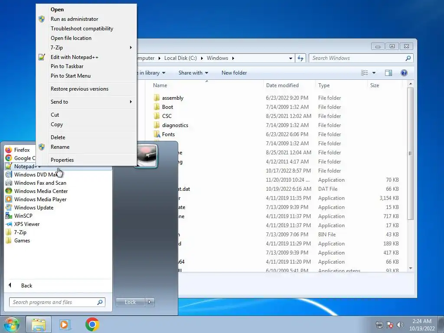This screenshot has height=333, width=444.
Task: Sort by the Type column header
Action: point(341,85)
